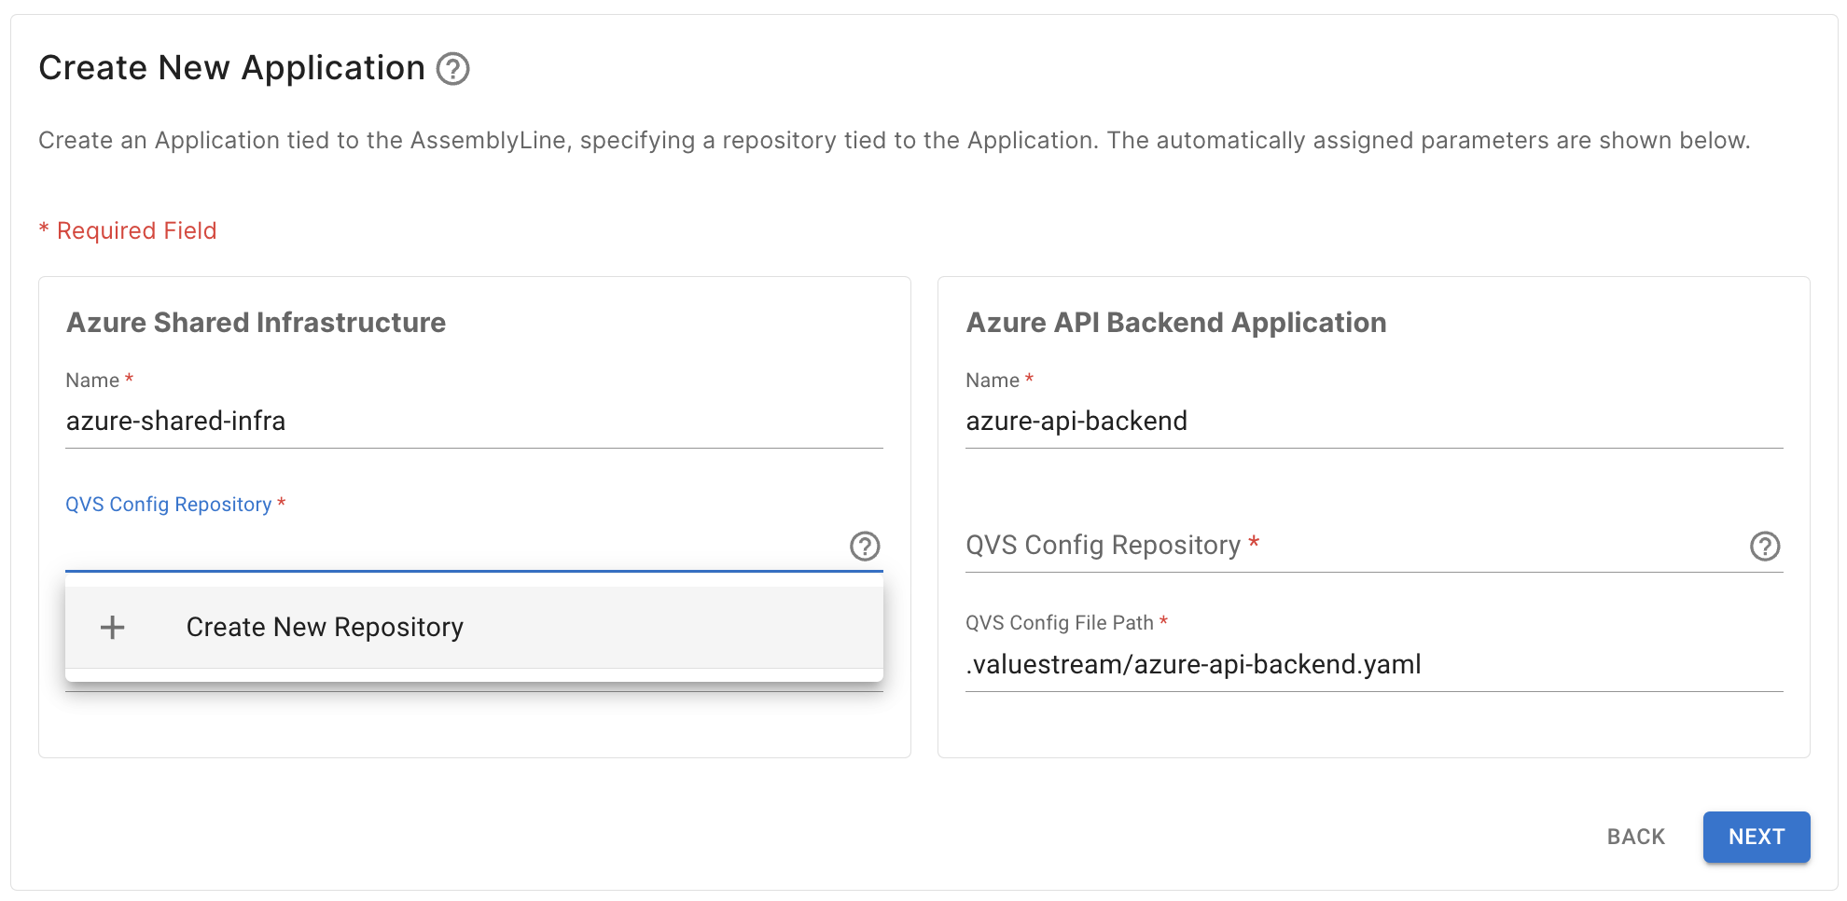Click the azure-api-backend Name field
Viewport: 1847px width, 901px height.
1373,422
